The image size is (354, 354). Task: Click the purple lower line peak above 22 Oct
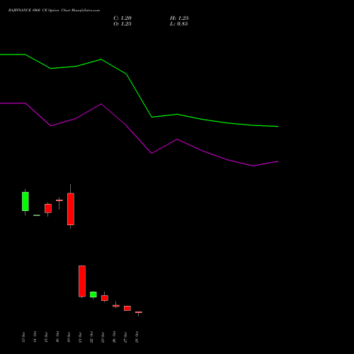[x=101, y=104]
